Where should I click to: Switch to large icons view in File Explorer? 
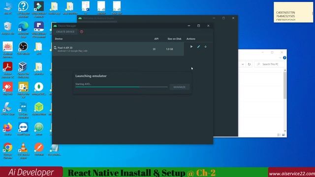(x=283, y=135)
